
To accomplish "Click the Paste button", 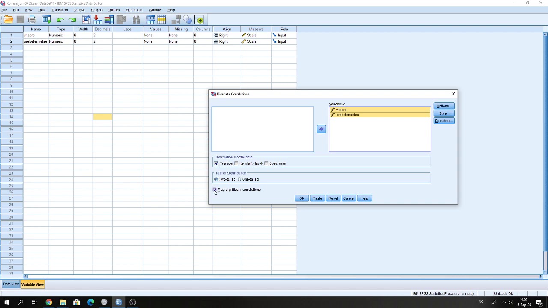I will pyautogui.click(x=317, y=198).
